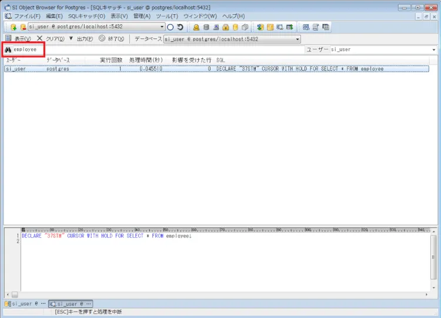Click the app icon in the title bar
The height and width of the screenshot is (318, 441).
click(x=7, y=7)
